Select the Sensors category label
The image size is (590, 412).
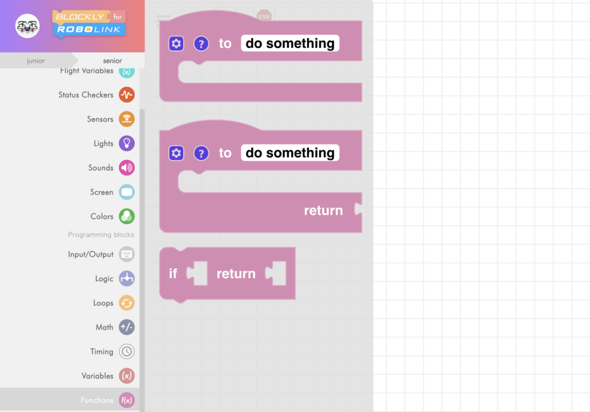(100, 119)
